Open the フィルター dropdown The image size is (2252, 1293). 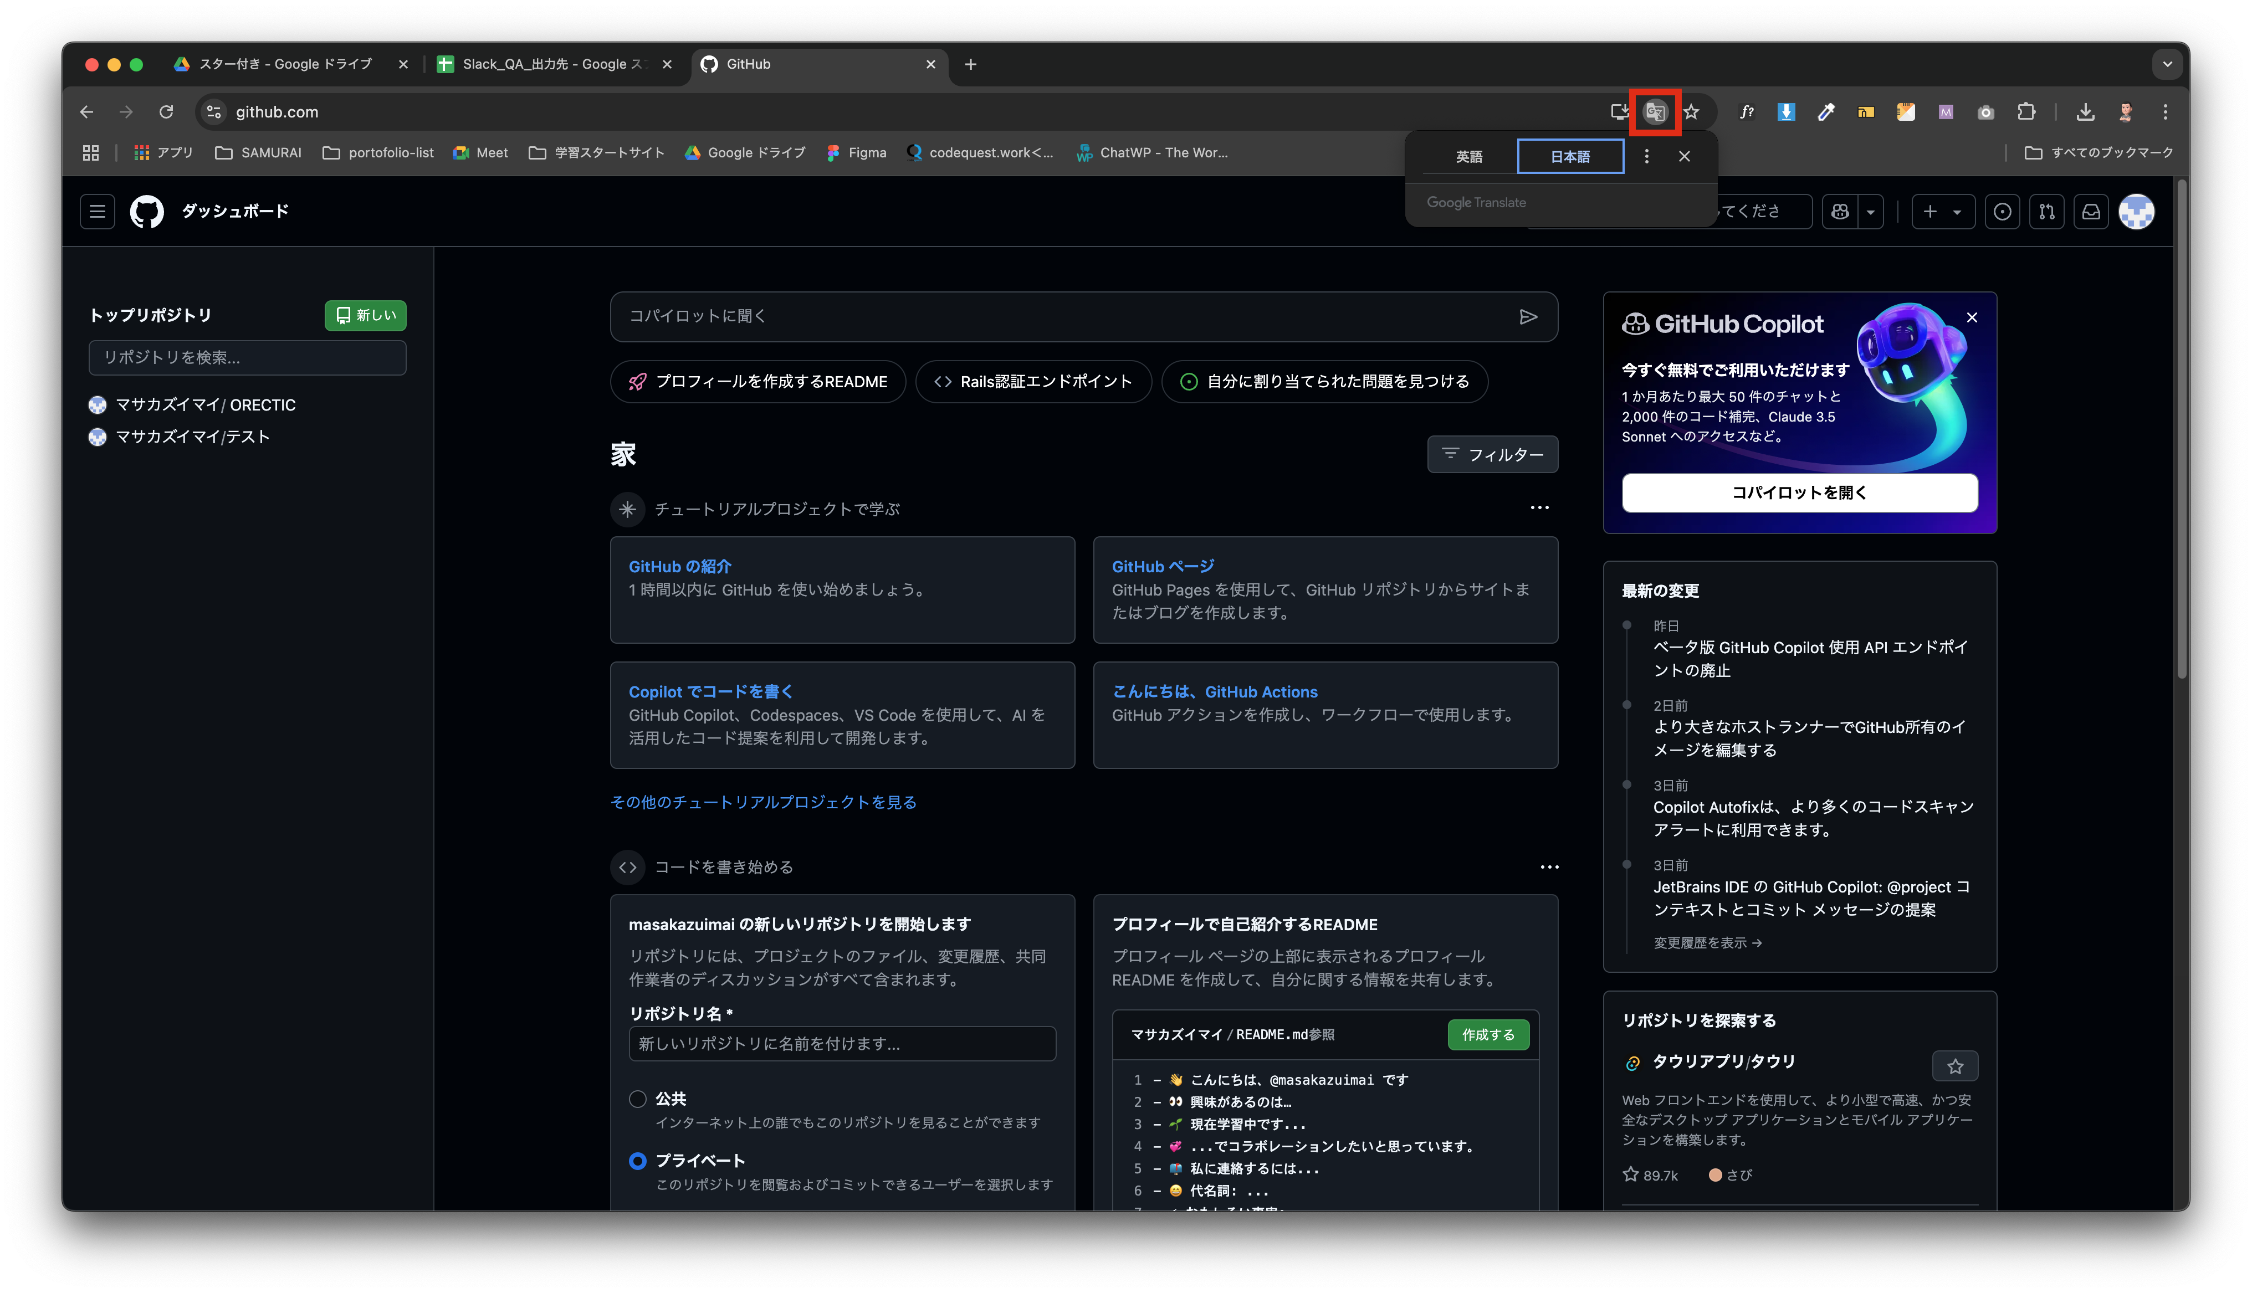[1493, 455]
